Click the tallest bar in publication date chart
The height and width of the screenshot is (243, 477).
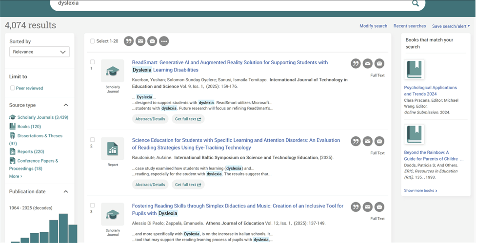tap(63, 228)
